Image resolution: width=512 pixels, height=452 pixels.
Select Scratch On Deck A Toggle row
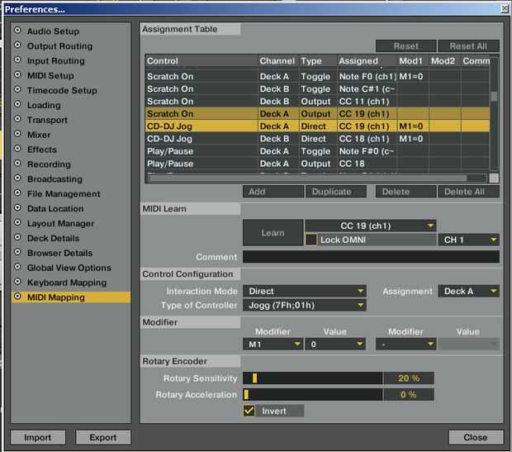(317, 77)
